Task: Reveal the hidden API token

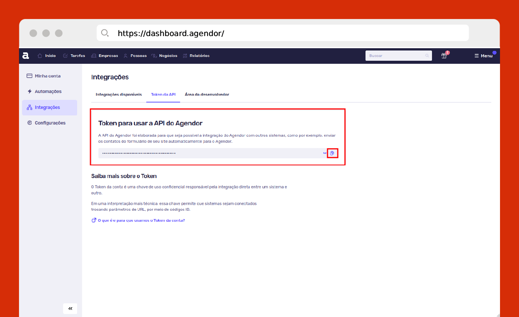Action: click(325, 153)
